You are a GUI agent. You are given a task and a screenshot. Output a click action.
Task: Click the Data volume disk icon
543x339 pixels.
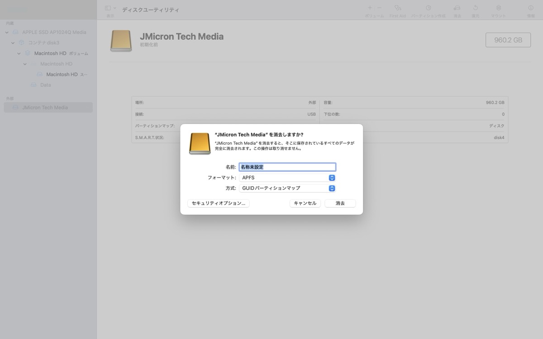33,85
